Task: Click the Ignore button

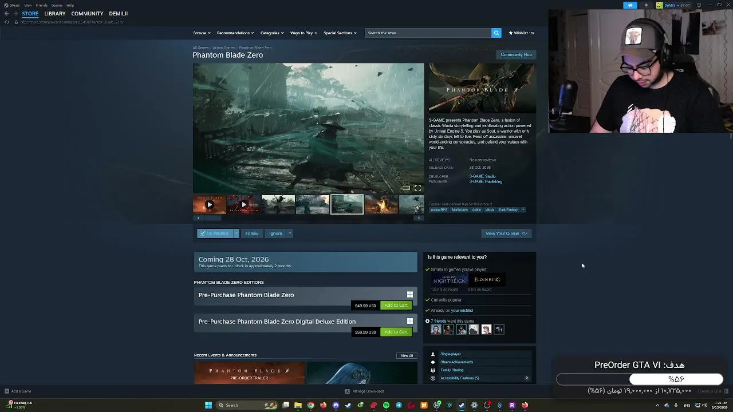Action: pos(275,233)
